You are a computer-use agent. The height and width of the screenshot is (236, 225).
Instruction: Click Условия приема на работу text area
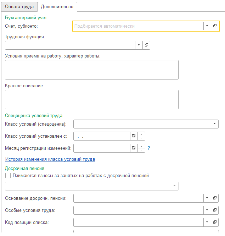tap(92, 70)
